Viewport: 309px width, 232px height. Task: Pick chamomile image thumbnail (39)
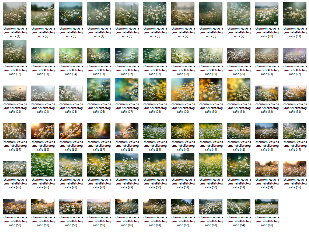pos(155,131)
